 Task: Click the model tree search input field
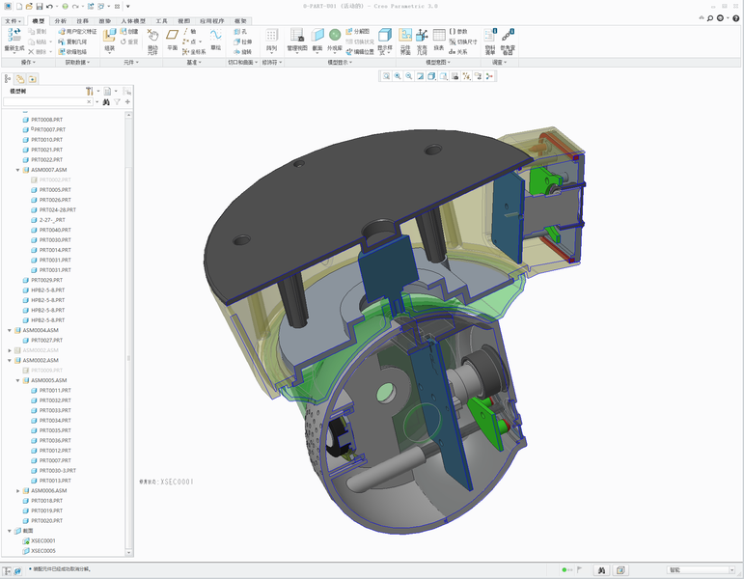47,102
